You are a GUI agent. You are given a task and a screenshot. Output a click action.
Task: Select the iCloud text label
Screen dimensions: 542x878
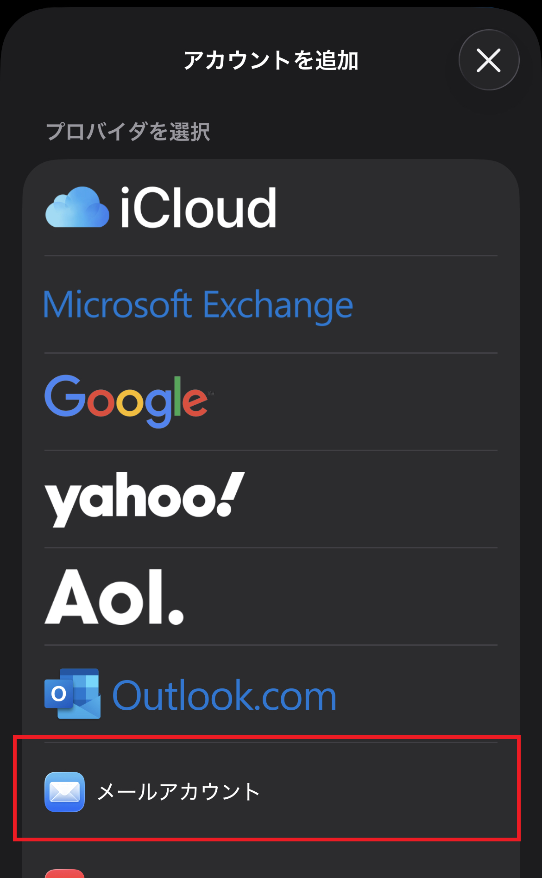[198, 208]
